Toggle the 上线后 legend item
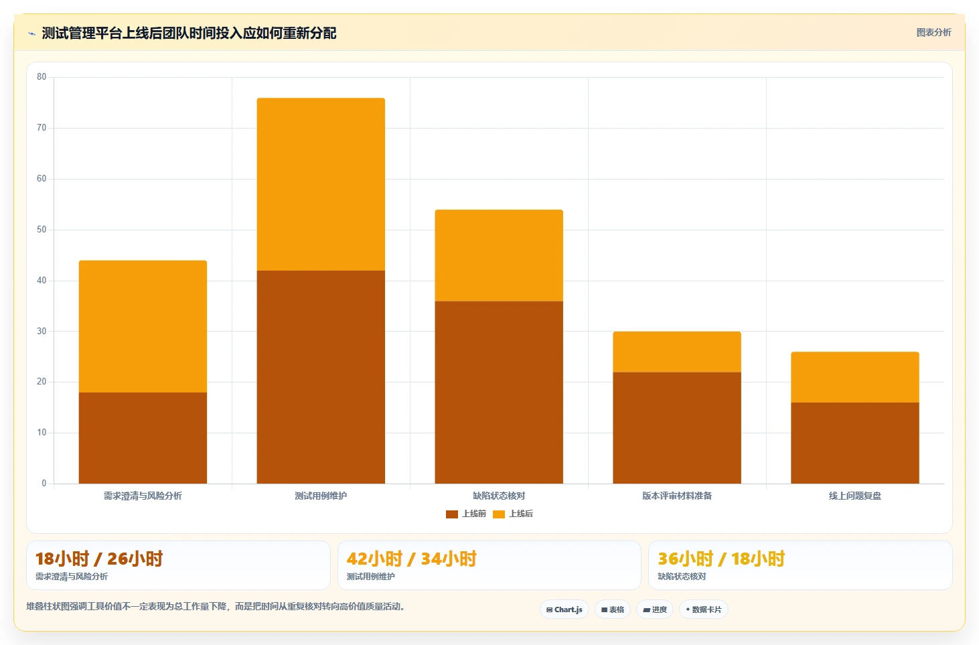Image resolution: width=979 pixels, height=645 pixels. click(513, 514)
